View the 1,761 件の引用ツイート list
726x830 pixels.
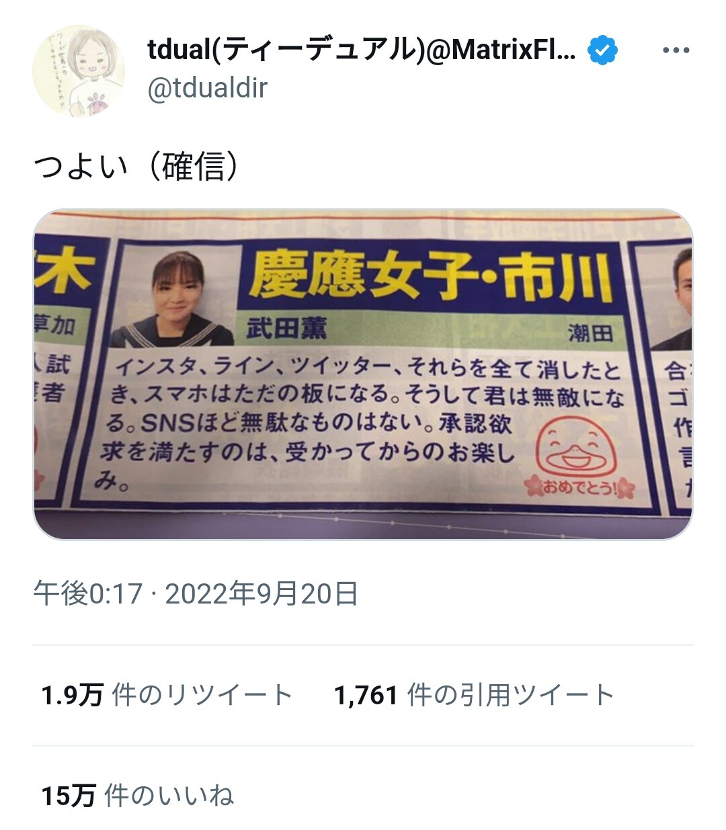click(x=475, y=695)
